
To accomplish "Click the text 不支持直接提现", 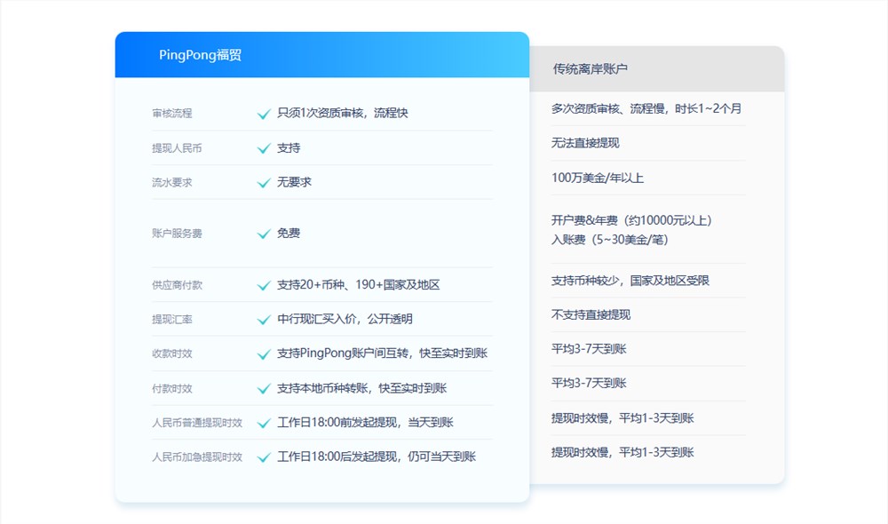I will pyautogui.click(x=591, y=315).
